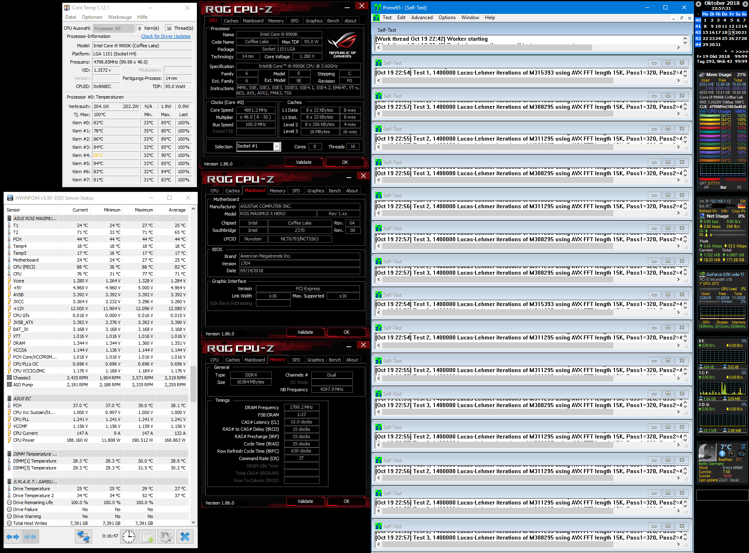
Task: Click weather gadget blue info icon
Action: [722, 454]
